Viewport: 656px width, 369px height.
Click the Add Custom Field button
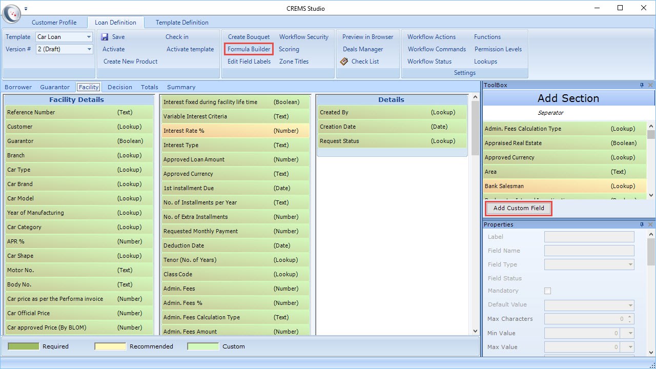click(x=519, y=208)
